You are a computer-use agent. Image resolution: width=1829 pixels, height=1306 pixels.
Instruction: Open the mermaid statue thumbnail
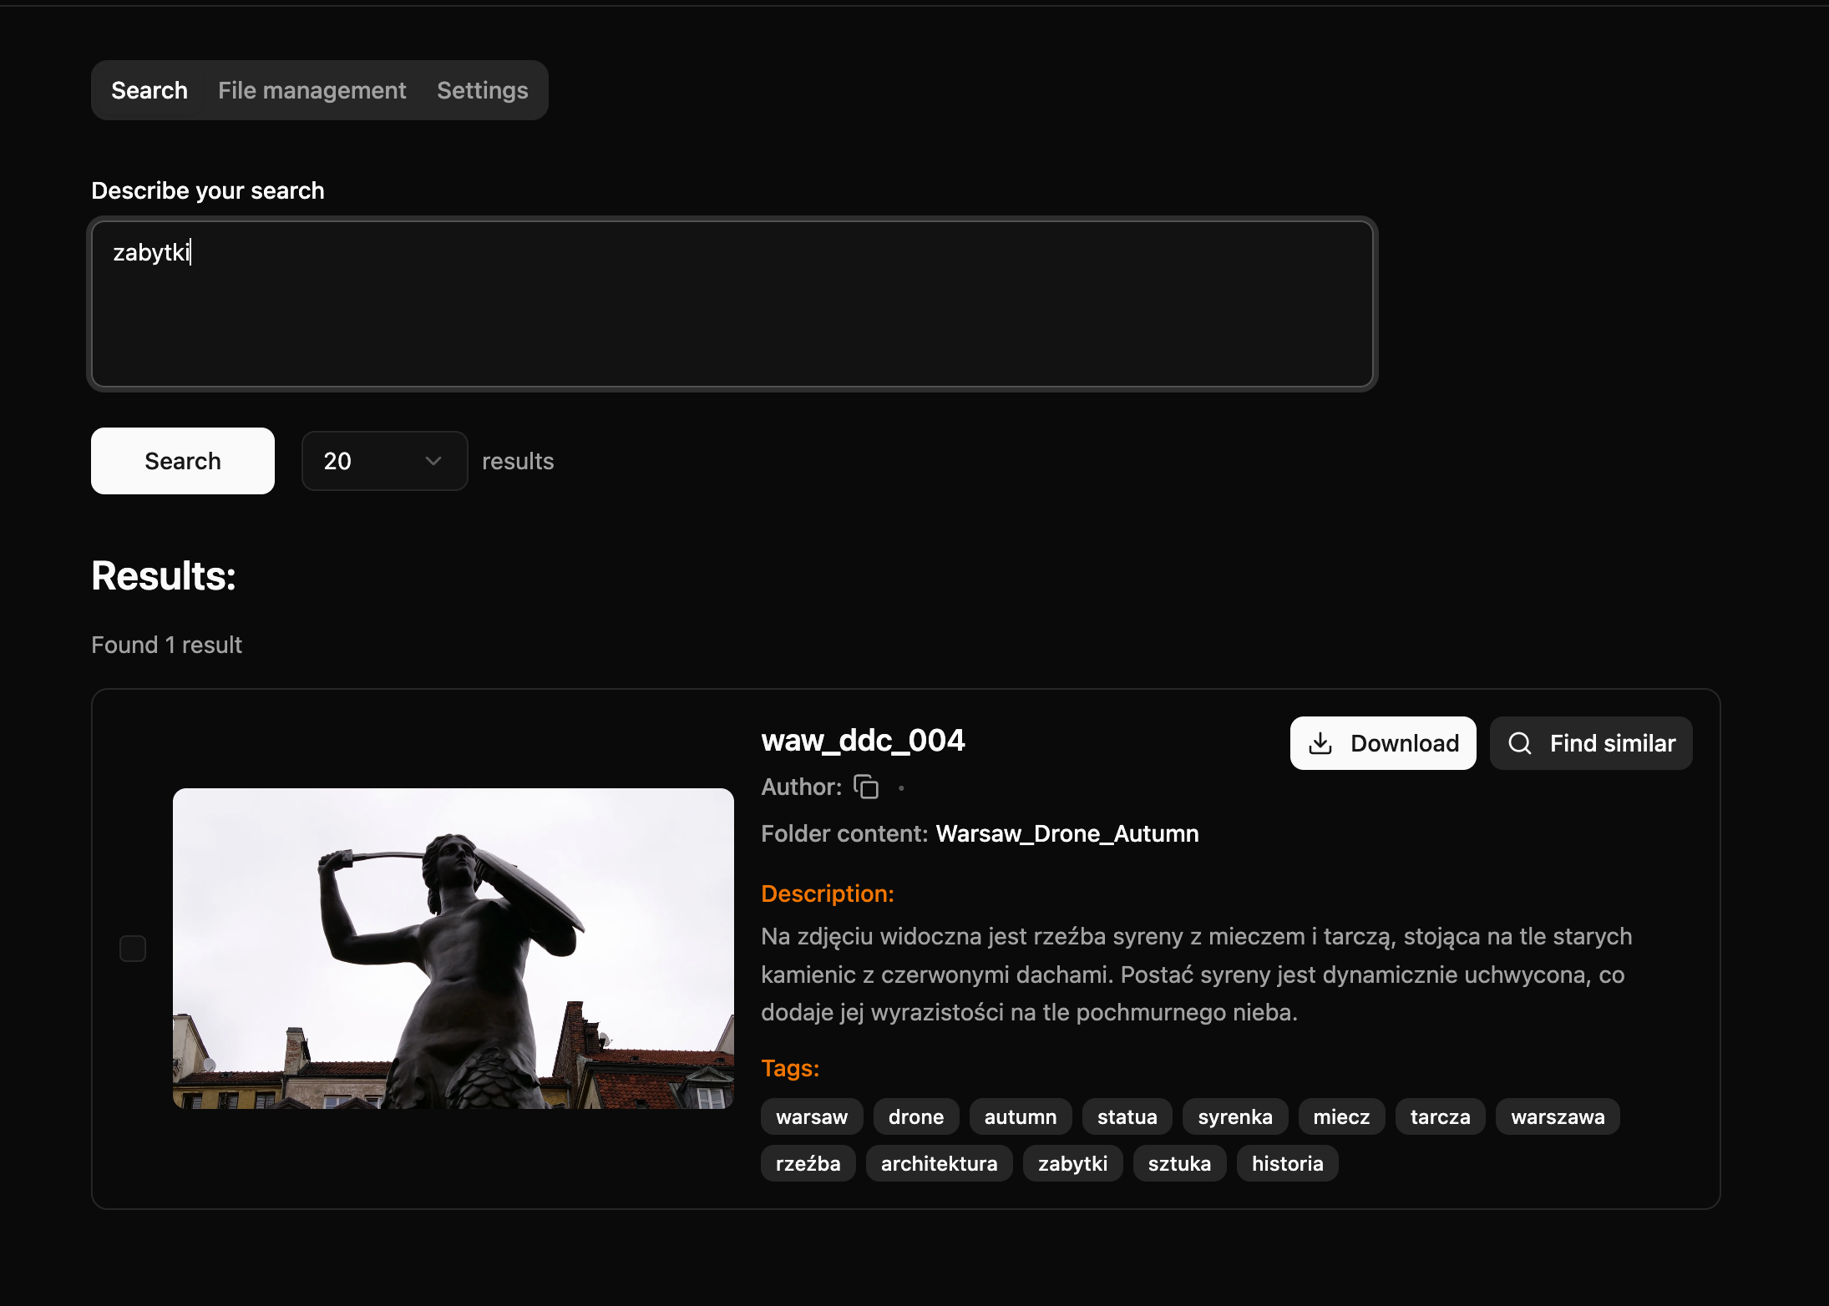[x=453, y=949]
